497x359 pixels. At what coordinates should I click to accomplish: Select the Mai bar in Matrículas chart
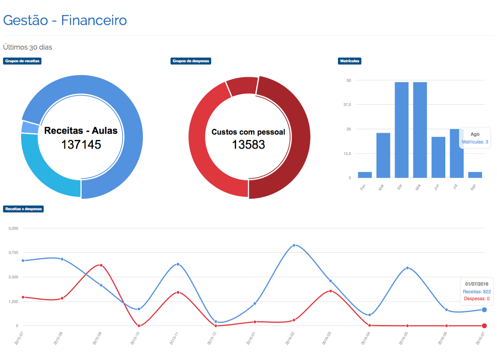pyautogui.click(x=420, y=130)
